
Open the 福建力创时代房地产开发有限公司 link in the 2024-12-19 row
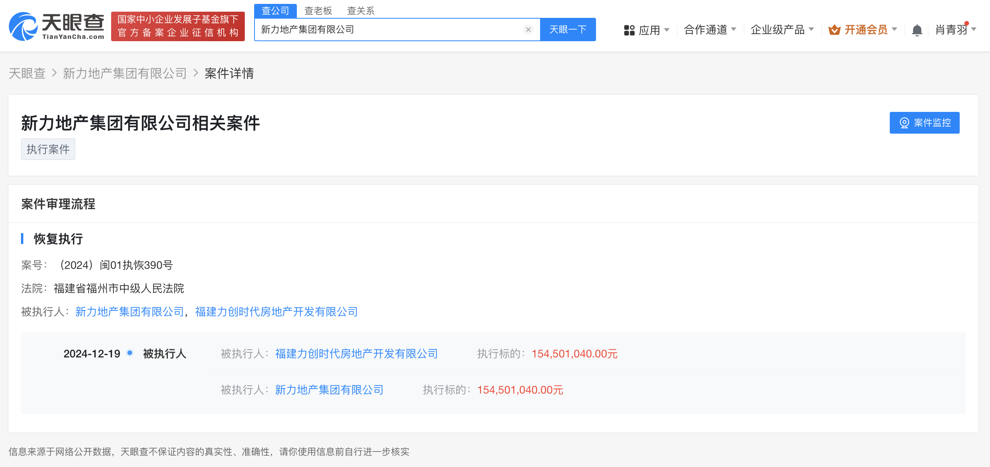point(356,354)
